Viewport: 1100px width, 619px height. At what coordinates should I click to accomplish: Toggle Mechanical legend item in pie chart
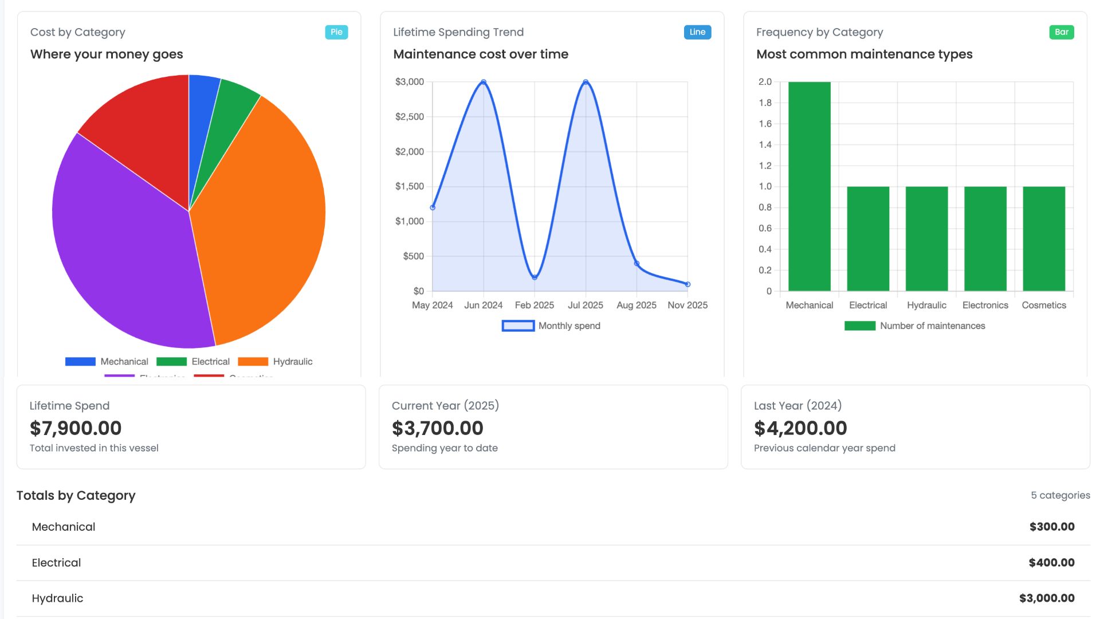click(107, 362)
